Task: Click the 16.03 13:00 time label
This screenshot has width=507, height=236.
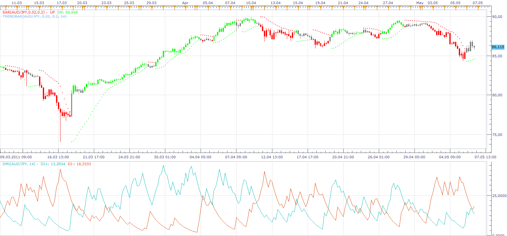Action: (58, 157)
